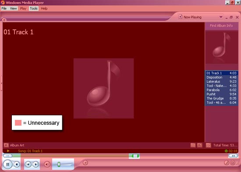The width and height of the screenshot is (241, 172).
Task: Select the Tool - Nake... playlist entry
Action: tap(221, 86)
